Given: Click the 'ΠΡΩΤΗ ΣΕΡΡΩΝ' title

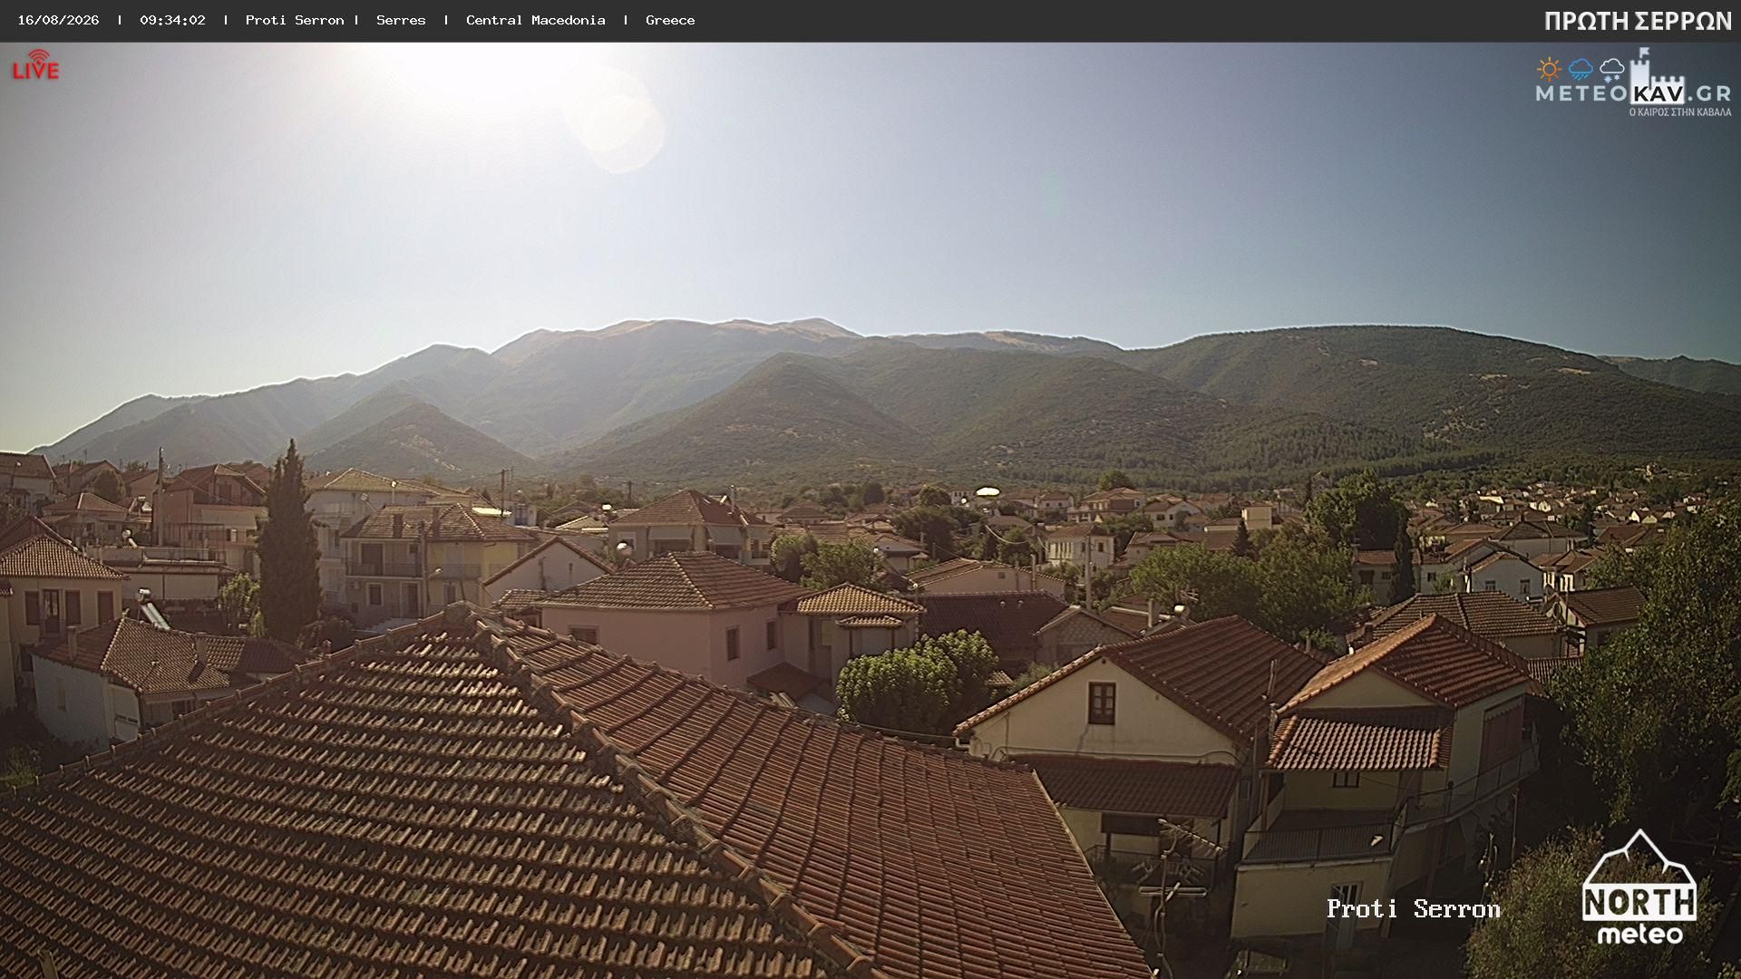Looking at the screenshot, I should [x=1638, y=22].
